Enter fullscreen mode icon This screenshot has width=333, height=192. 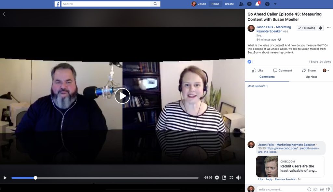pos(231,178)
